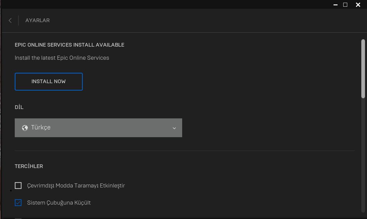Click the Çevrimdışı Modda Taramayı Etkinleştir label

pyautogui.click(x=76, y=185)
